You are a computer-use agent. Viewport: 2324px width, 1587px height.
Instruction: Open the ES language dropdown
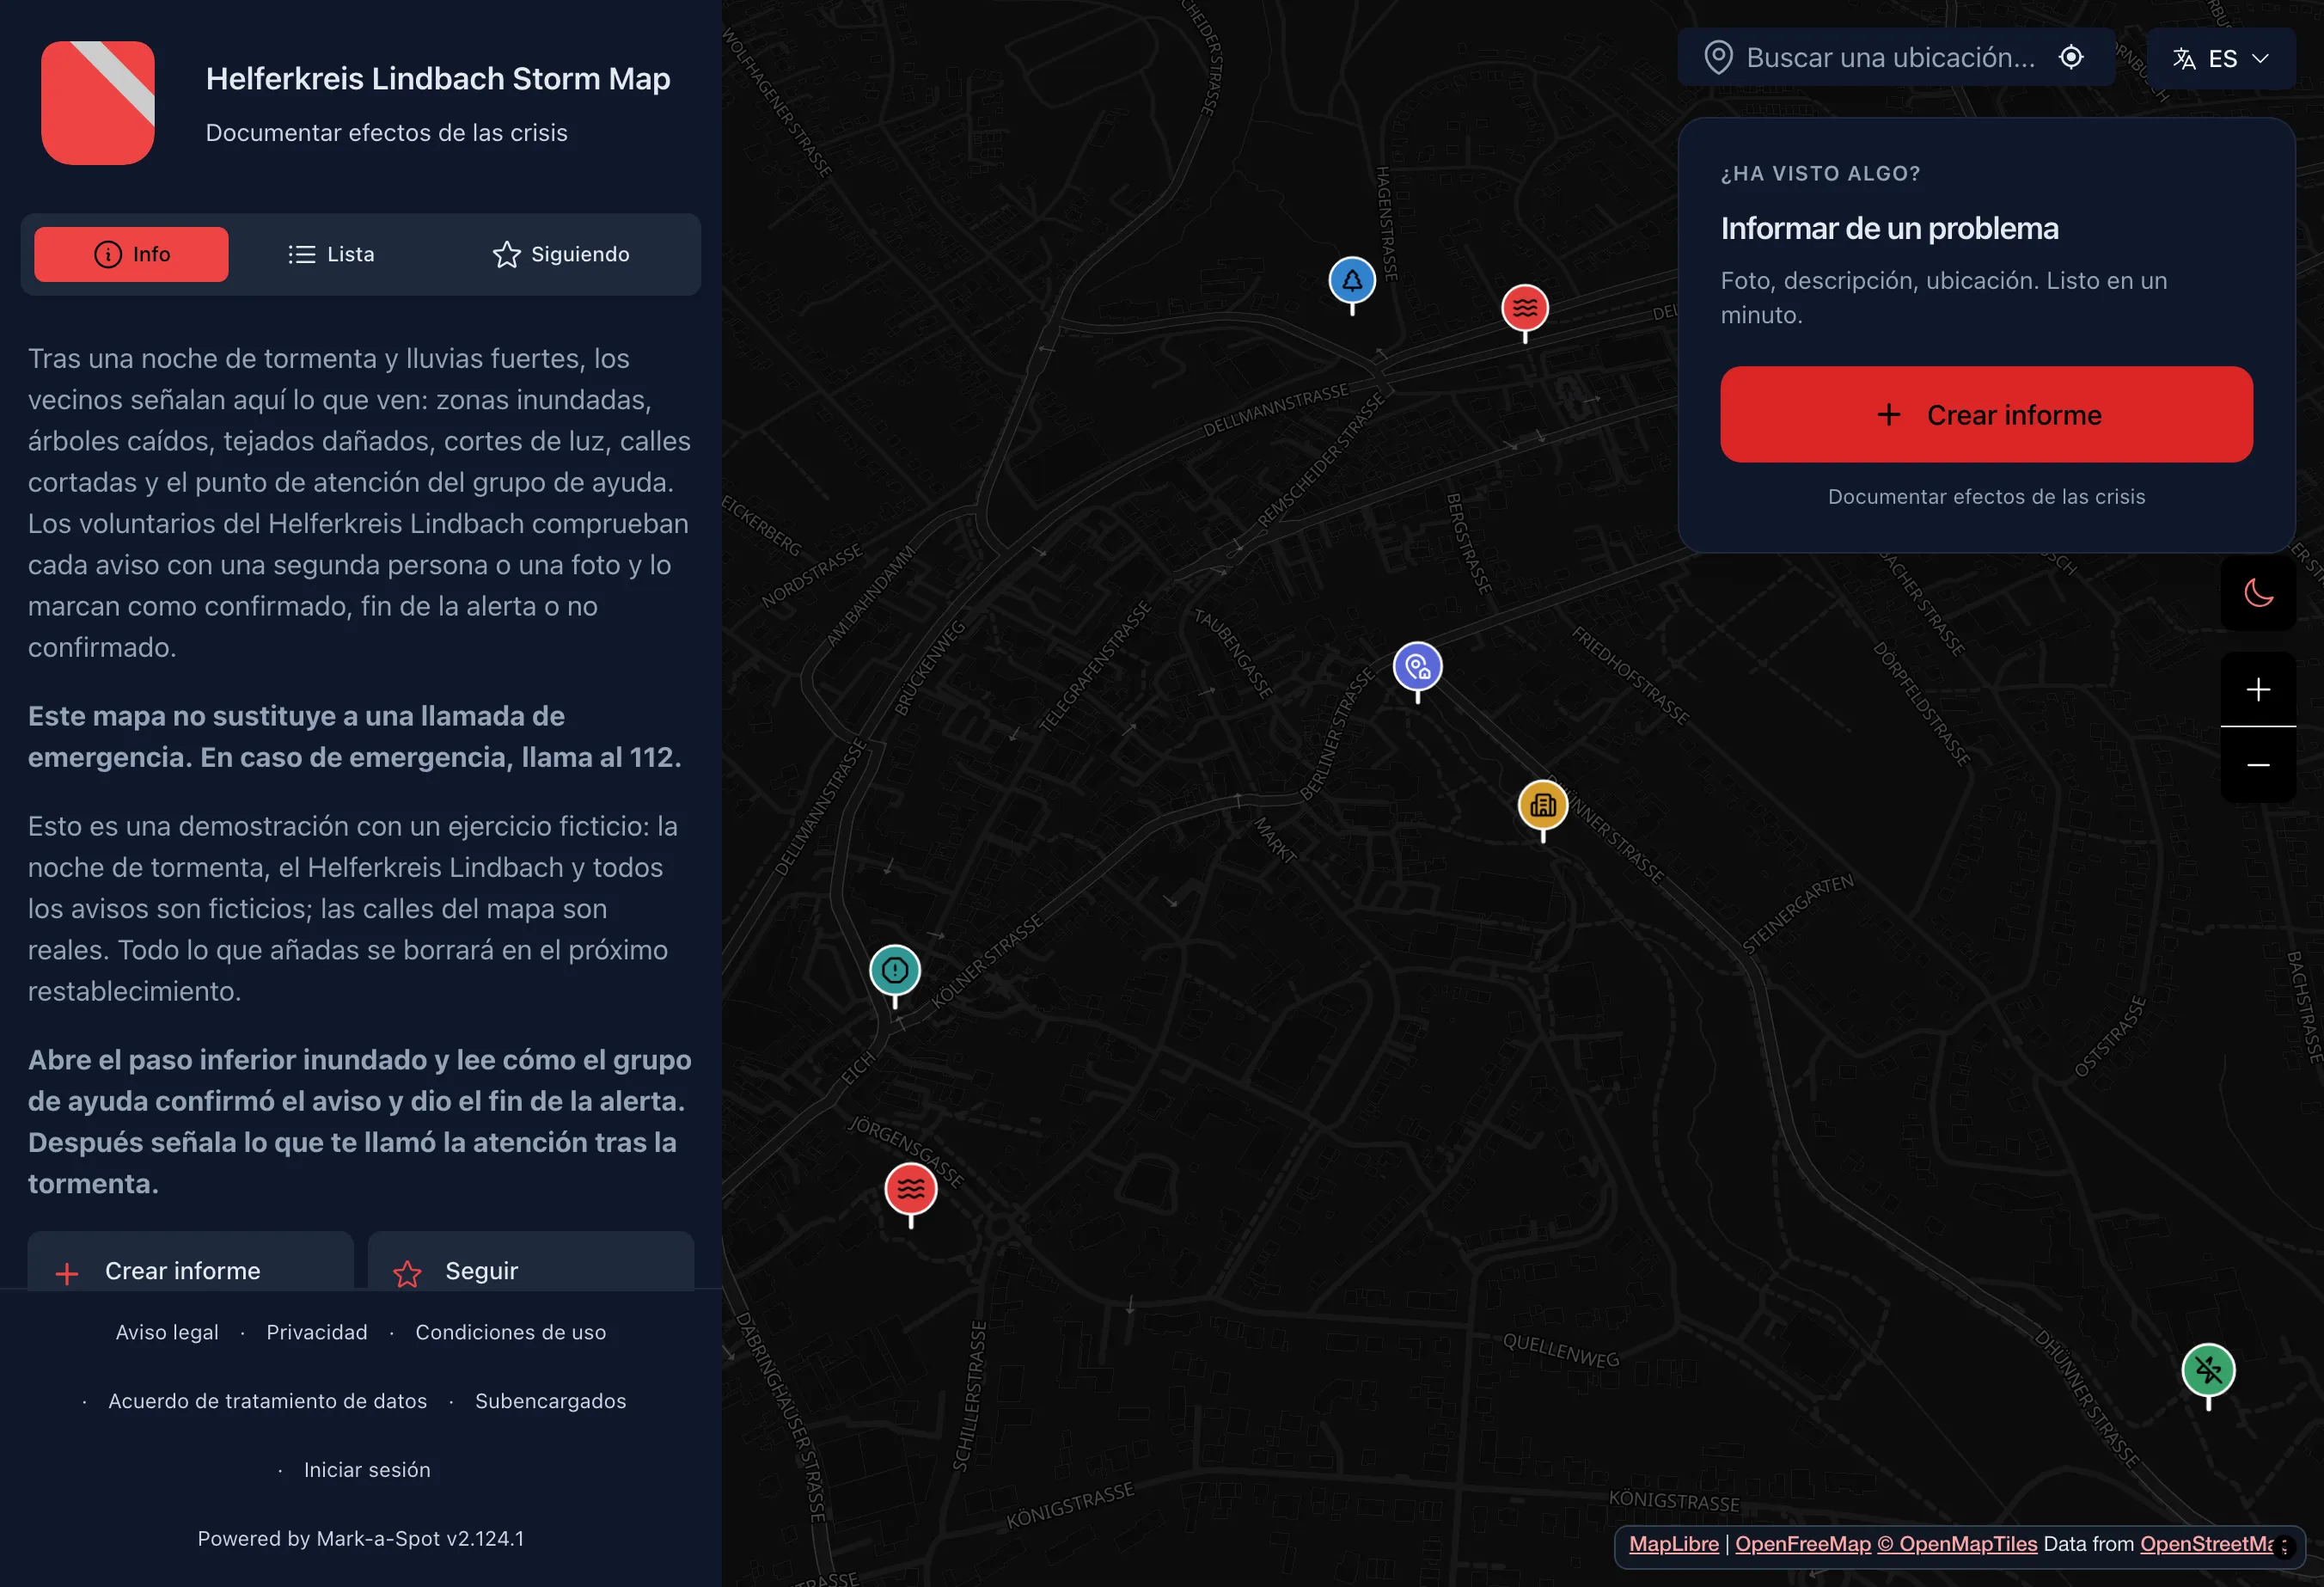(x=2220, y=58)
